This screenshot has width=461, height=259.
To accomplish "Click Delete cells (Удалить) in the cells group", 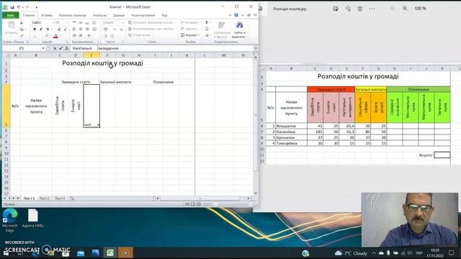I will tap(189, 29).
